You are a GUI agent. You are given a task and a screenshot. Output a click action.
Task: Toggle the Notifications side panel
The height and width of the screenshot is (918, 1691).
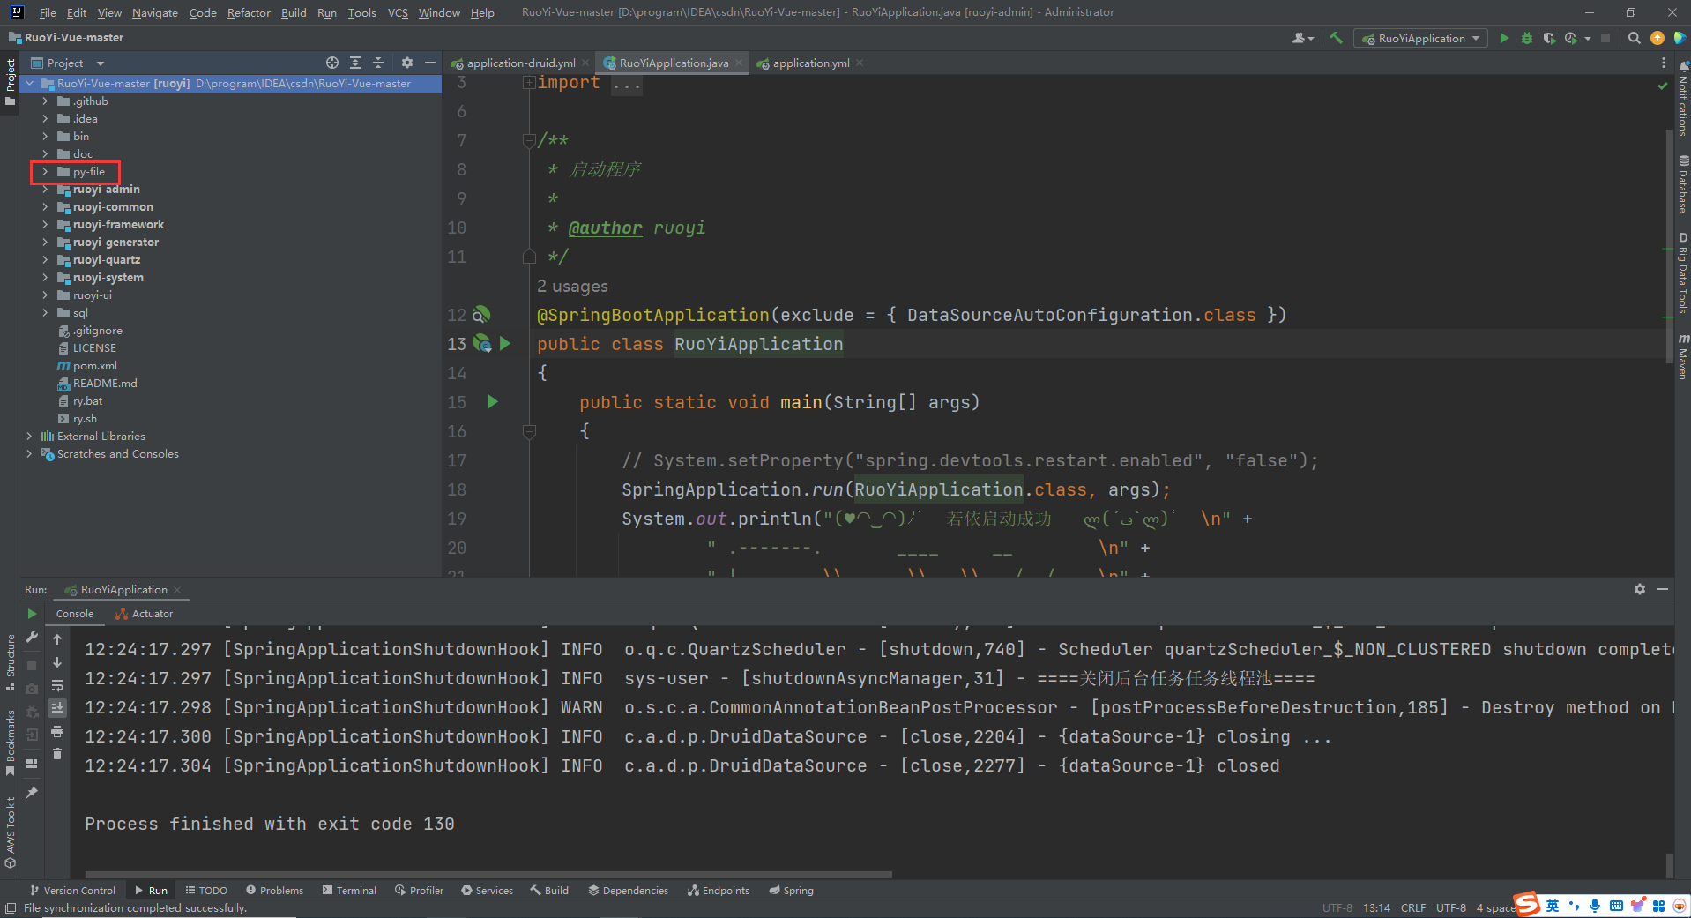pos(1682,99)
